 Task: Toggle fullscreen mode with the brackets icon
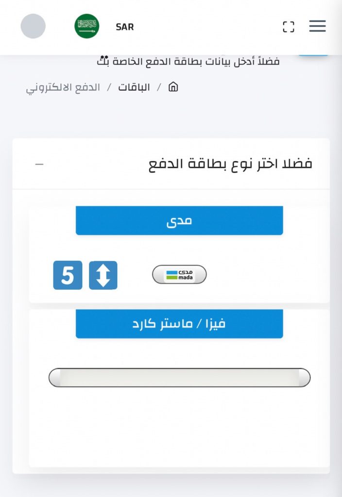point(289,27)
